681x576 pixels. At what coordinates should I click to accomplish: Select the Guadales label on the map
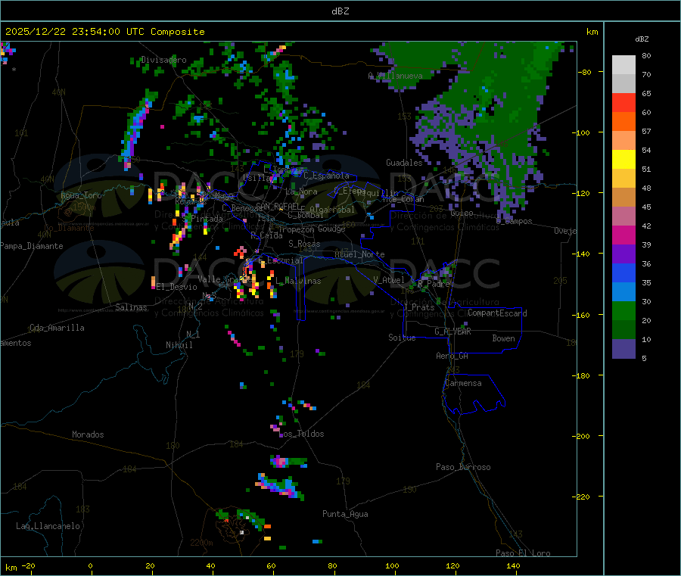coord(404,163)
